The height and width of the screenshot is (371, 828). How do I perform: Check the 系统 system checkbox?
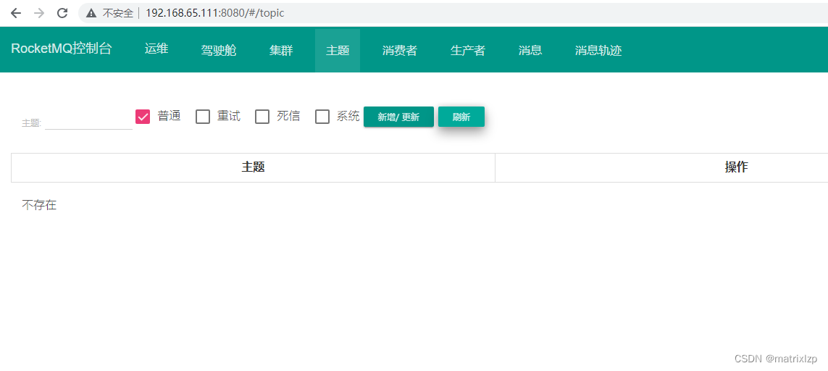(322, 117)
